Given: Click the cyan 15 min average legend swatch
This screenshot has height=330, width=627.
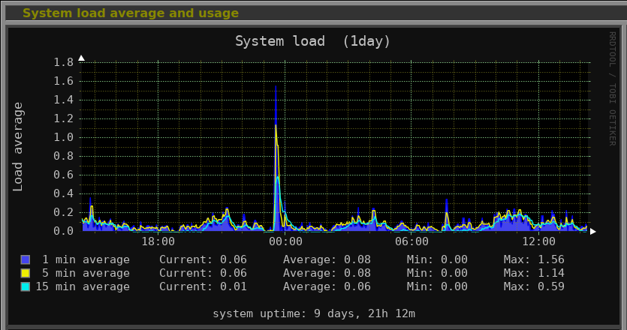Looking at the screenshot, I should pyautogui.click(x=26, y=286).
